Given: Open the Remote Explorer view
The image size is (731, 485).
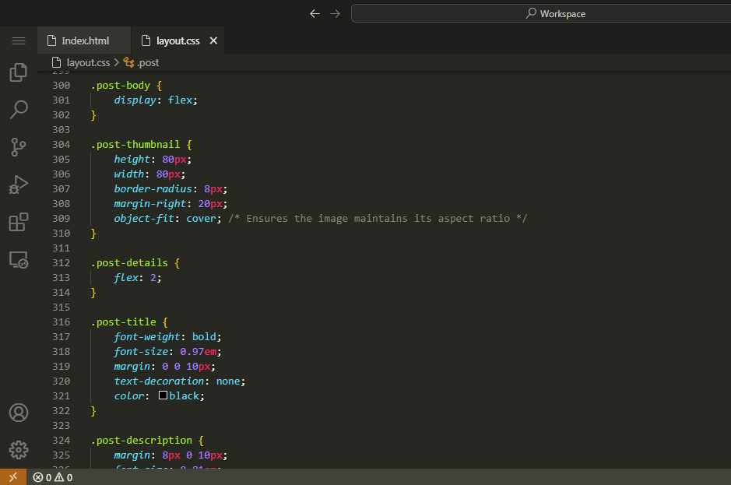Looking at the screenshot, I should 18,260.
